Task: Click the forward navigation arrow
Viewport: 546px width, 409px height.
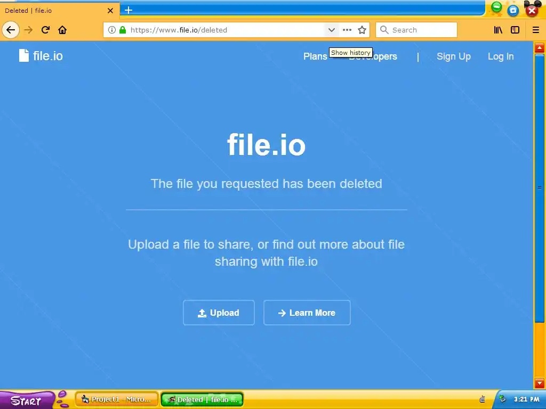Action: point(28,30)
